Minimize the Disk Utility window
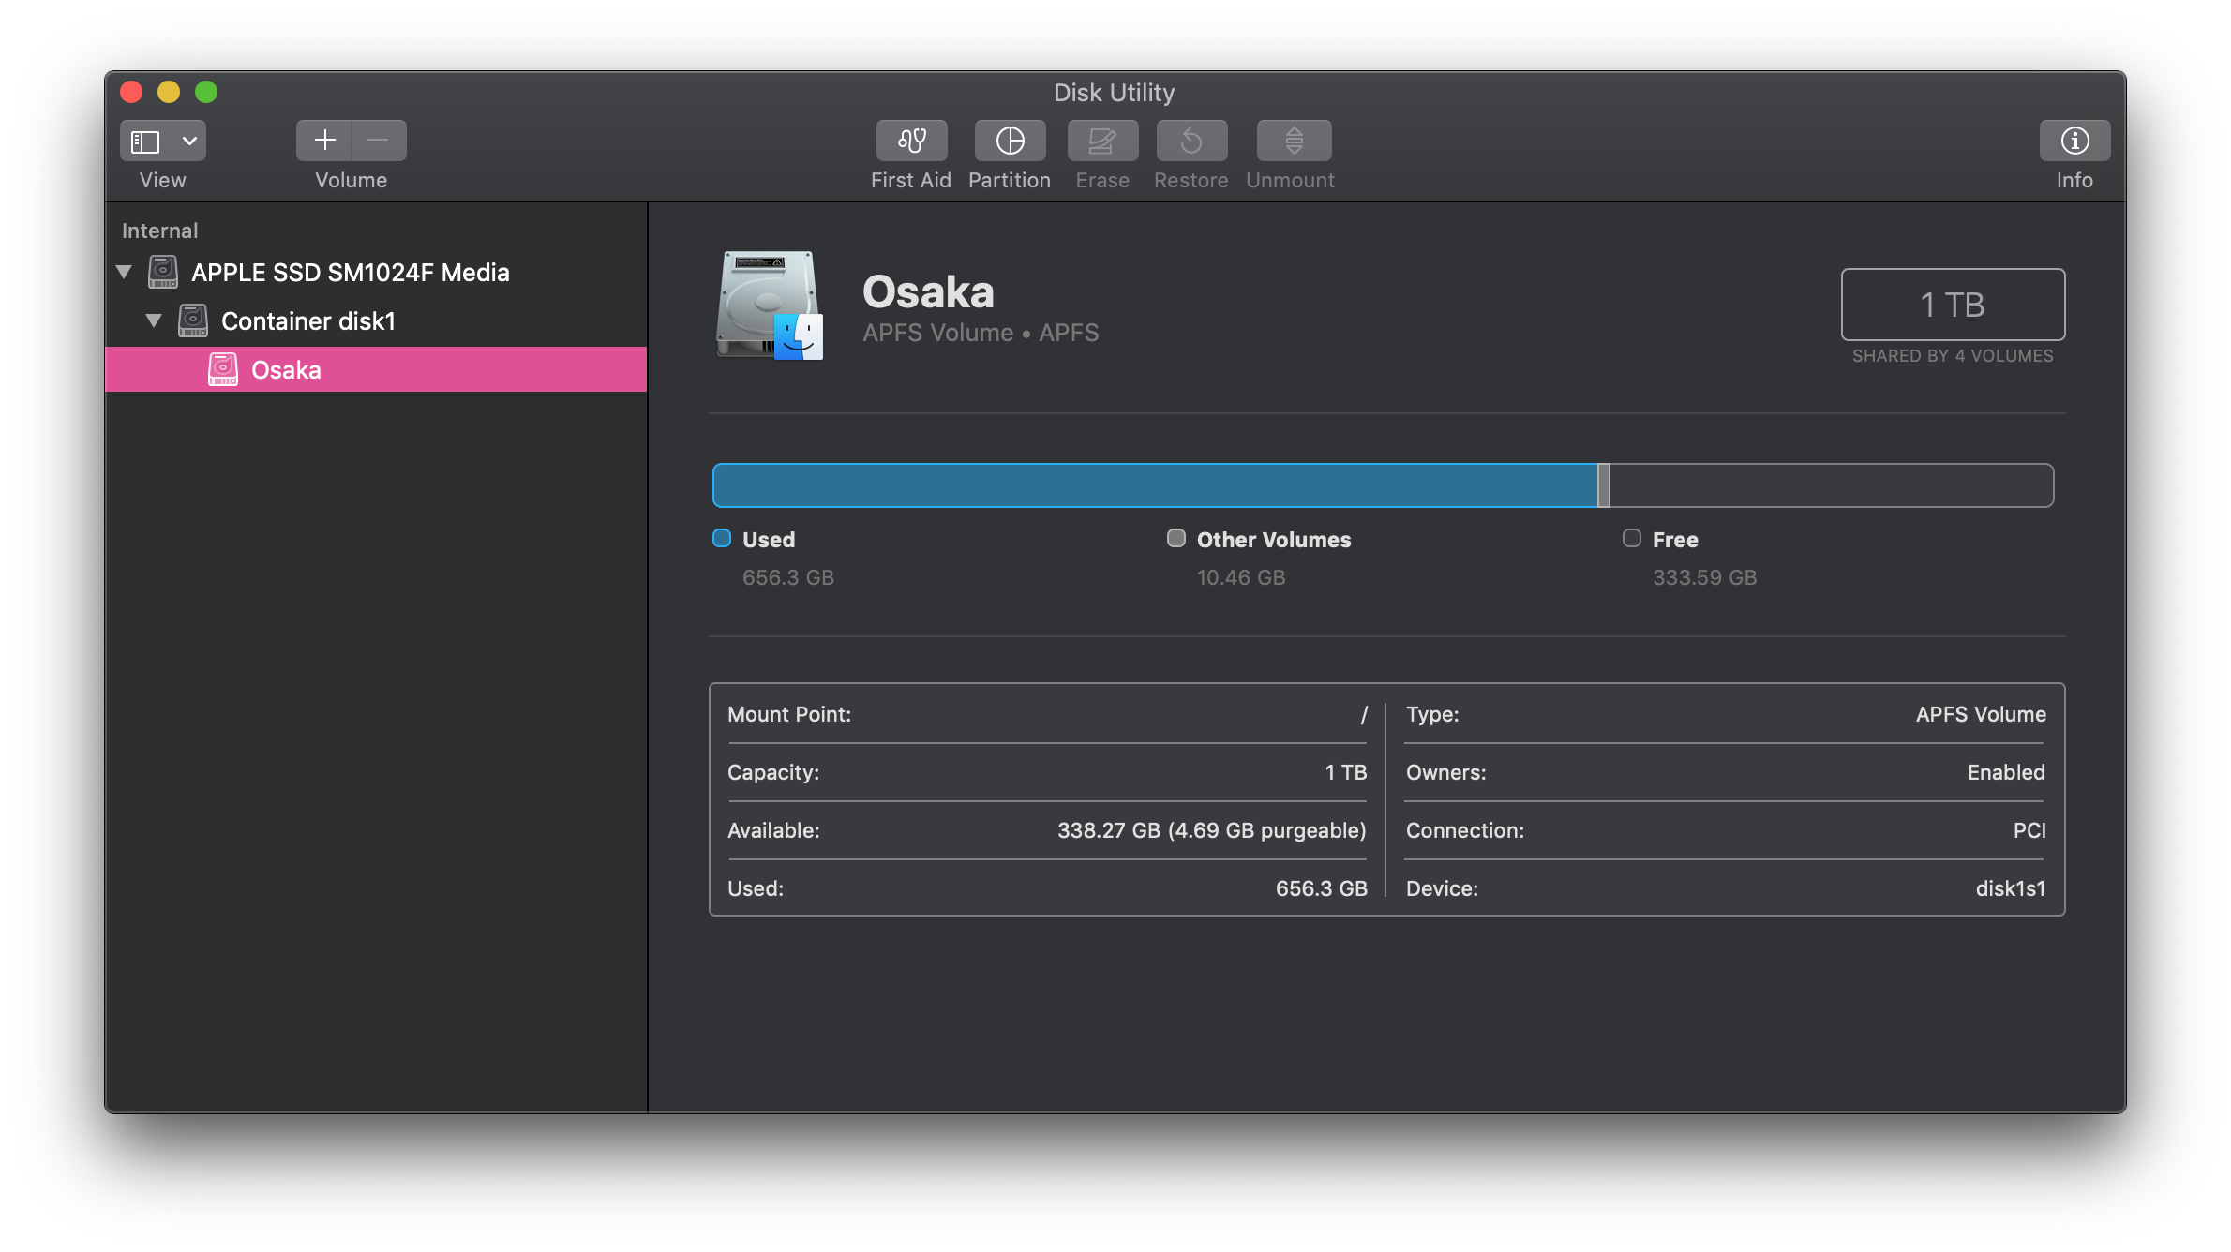The width and height of the screenshot is (2231, 1252). click(169, 92)
